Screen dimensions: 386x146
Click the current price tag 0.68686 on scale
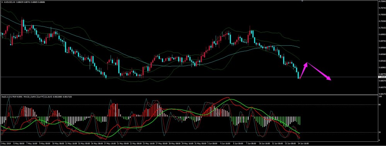click(382, 77)
